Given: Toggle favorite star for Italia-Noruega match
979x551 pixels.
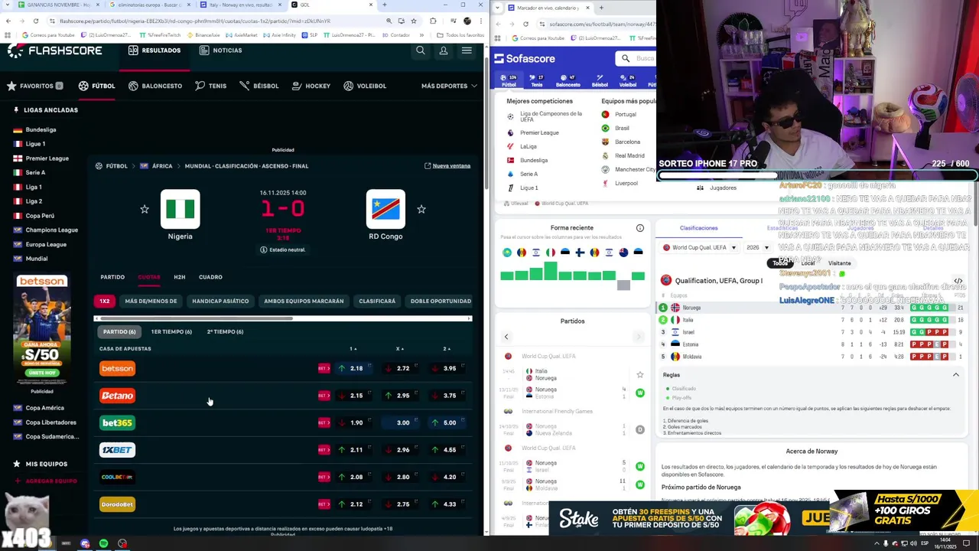Looking at the screenshot, I should tap(640, 374).
